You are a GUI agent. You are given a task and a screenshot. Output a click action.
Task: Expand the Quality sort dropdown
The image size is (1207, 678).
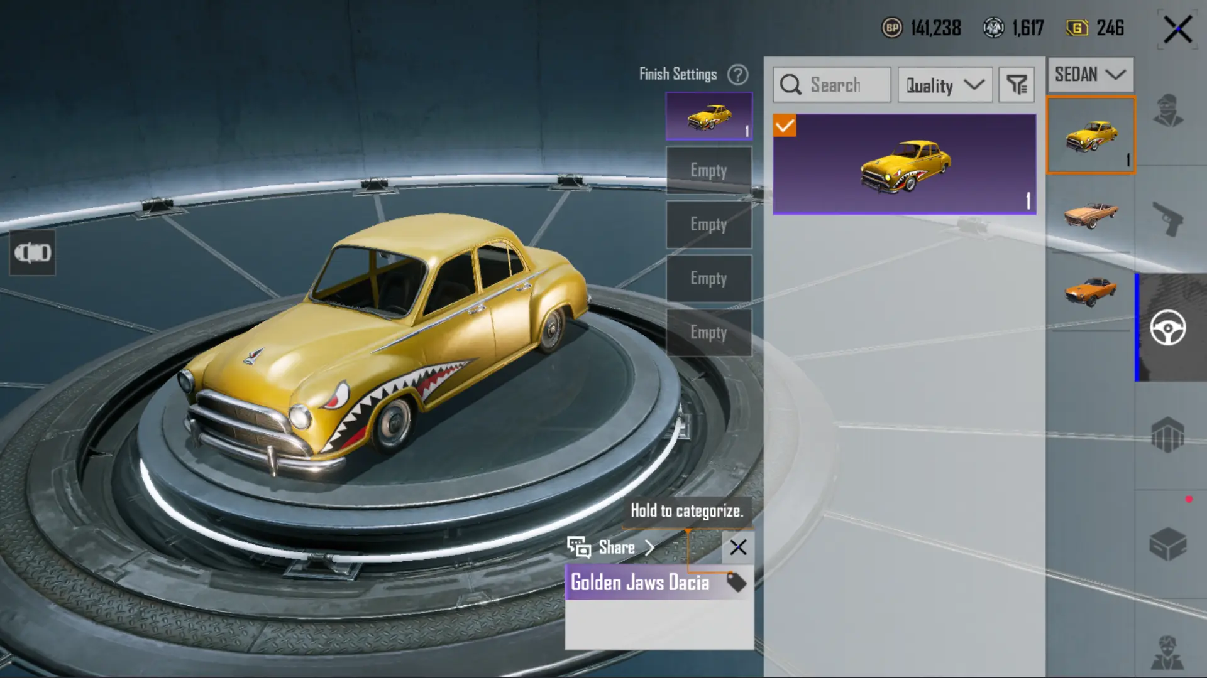pyautogui.click(x=945, y=85)
